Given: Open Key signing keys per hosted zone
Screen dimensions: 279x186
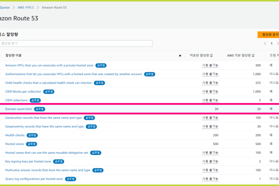Looking at the screenshot, I should point(28,161).
